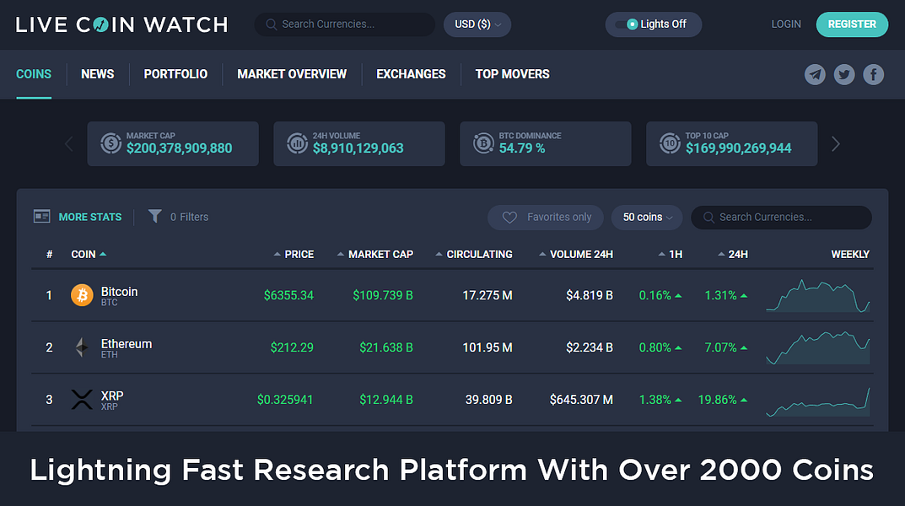The image size is (905, 506).
Task: Sort by the VOLUME 24H column
Action: [x=576, y=255]
